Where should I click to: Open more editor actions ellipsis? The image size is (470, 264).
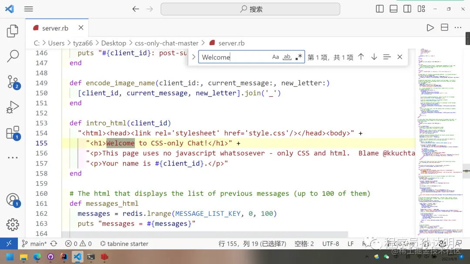tap(458, 27)
